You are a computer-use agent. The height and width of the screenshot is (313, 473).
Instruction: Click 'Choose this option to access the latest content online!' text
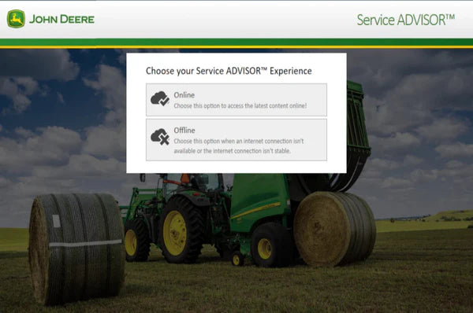tap(240, 105)
